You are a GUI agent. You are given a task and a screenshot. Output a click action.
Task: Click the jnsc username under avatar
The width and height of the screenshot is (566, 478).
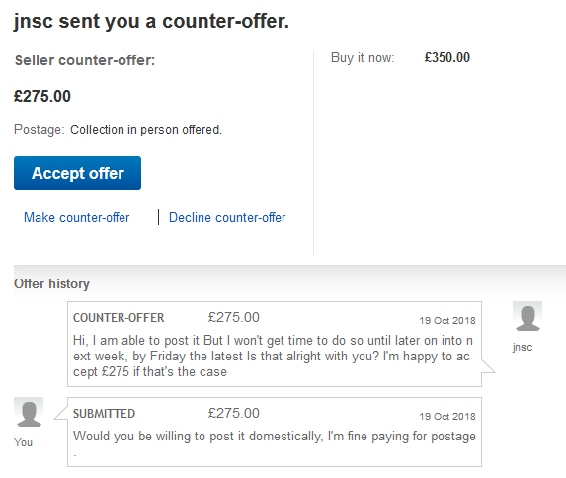(x=523, y=347)
